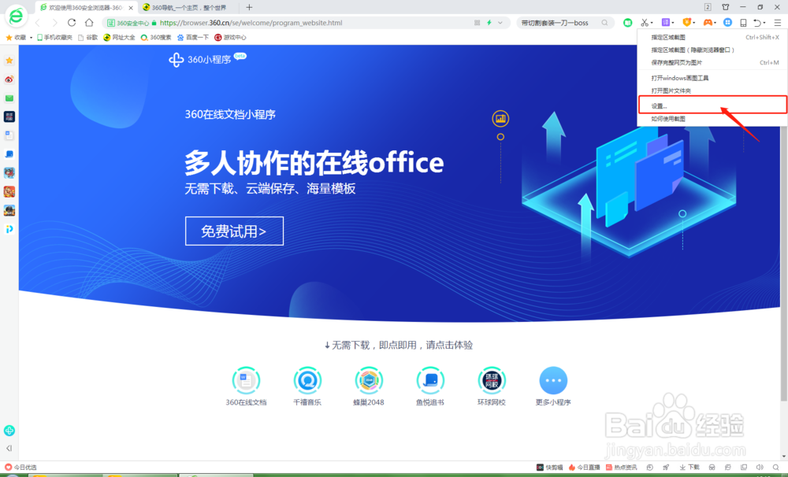
Task: Click the 免费试用> button
Action: [x=234, y=231]
